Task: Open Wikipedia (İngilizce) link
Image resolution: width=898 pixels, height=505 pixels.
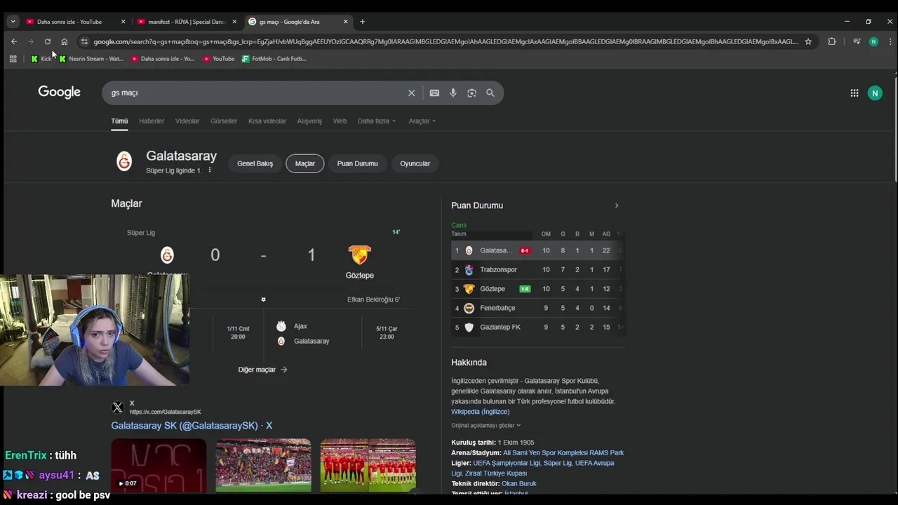Action: (481, 412)
